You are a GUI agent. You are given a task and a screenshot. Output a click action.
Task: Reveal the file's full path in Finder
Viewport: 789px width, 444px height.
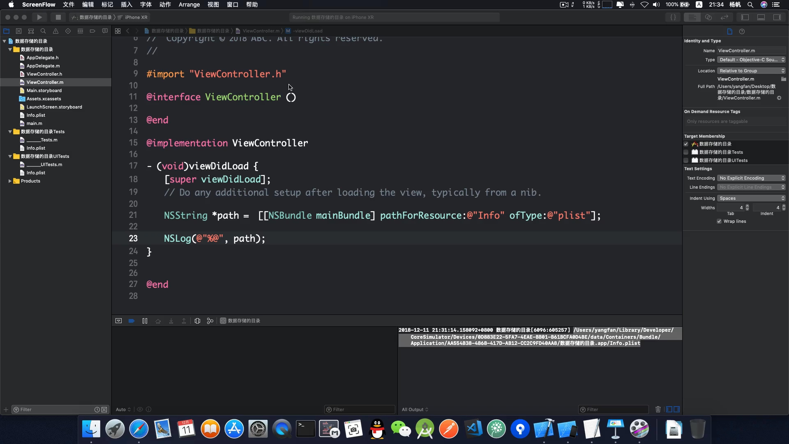tap(779, 98)
